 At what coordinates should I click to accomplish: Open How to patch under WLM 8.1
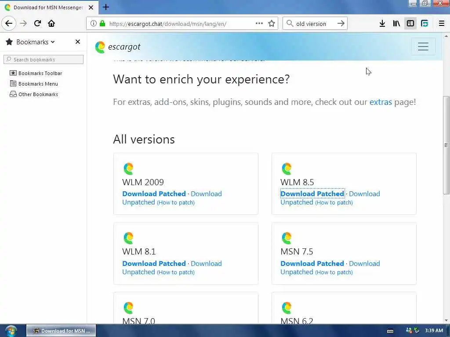pyautogui.click(x=176, y=272)
